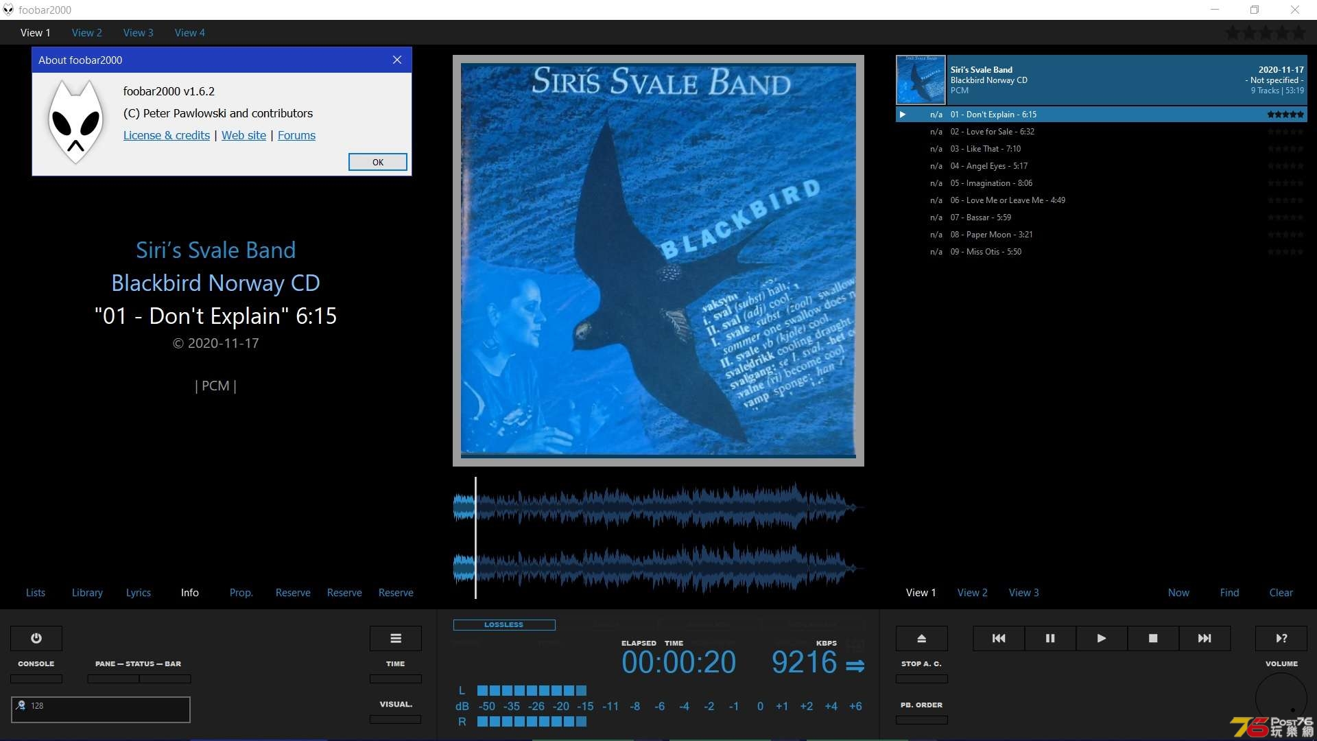The image size is (1317, 741).
Task: Open the Lists panel tab
Action: click(x=36, y=592)
